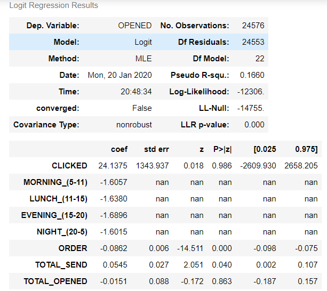Click the 'MORNING_(5-11)' row label
327x291 pixels.
pyautogui.click(x=55, y=182)
